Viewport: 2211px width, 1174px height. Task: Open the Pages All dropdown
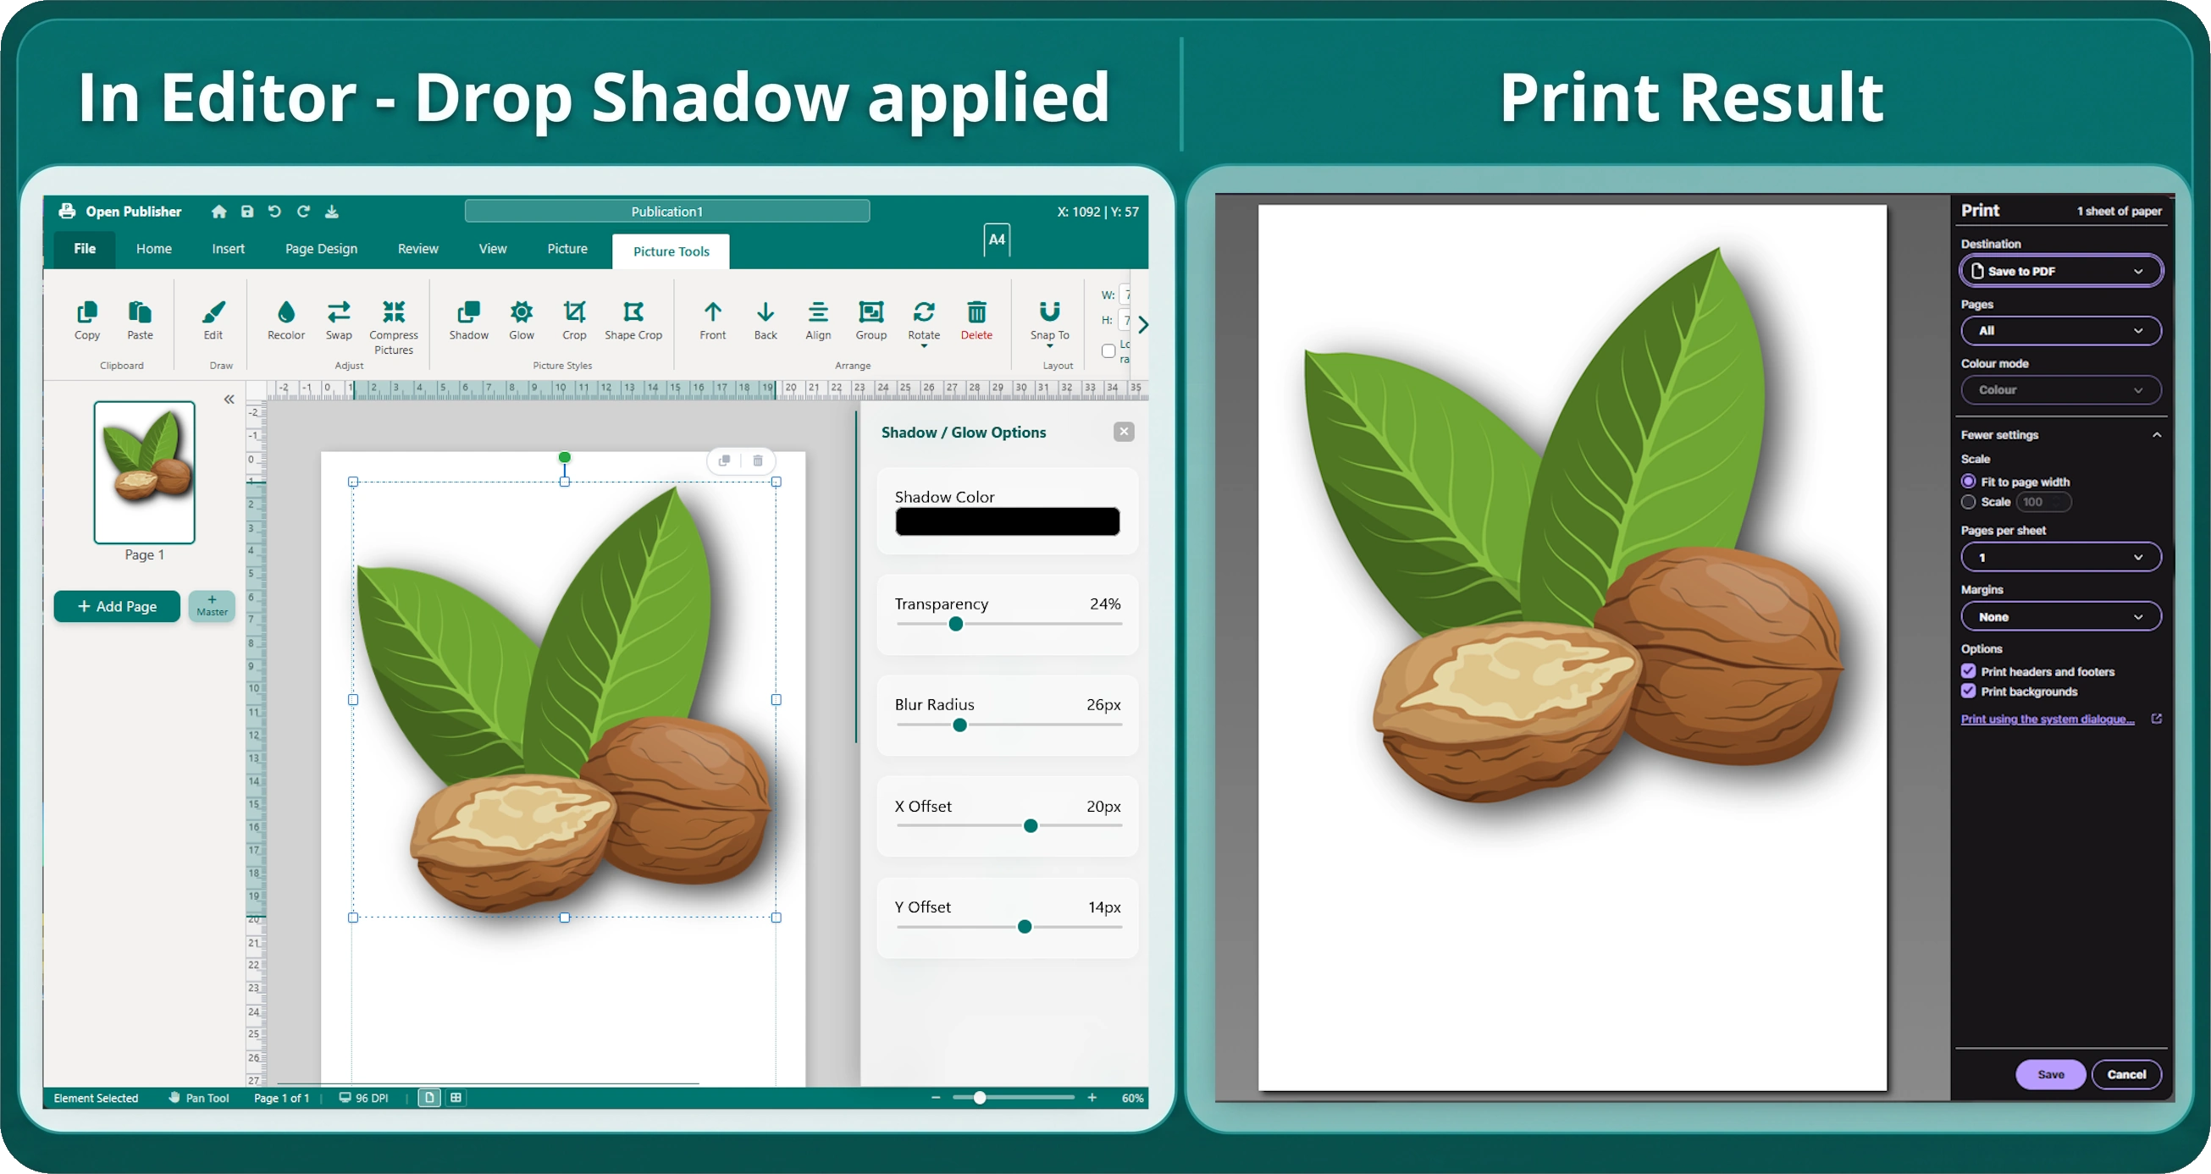2061,330
